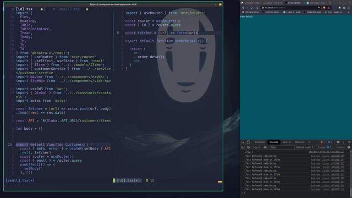The image size is (352, 198).
Task: Click the 'let body = {}' line
Action: coord(29,129)
